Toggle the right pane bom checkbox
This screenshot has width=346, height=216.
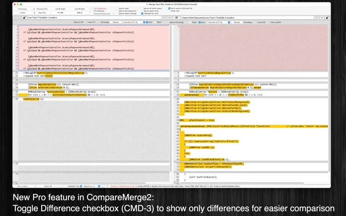tap(199, 22)
